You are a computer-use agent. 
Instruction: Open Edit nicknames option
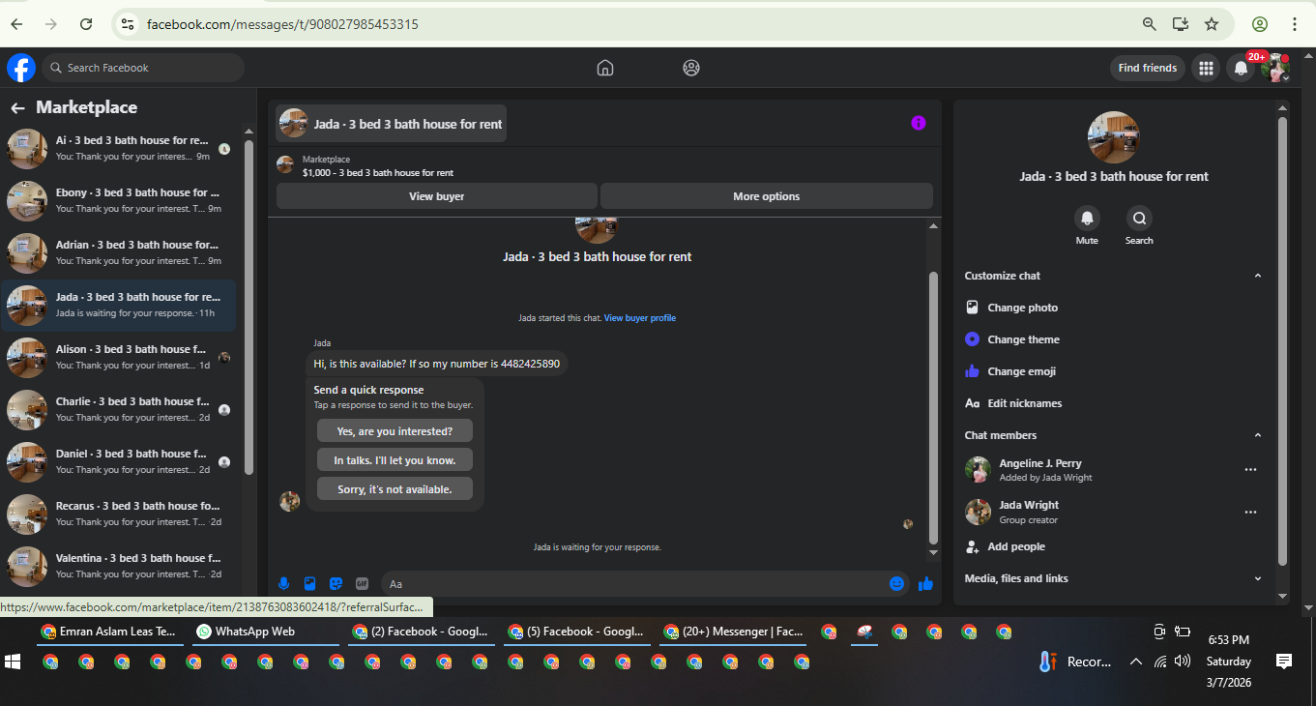[x=1025, y=403]
